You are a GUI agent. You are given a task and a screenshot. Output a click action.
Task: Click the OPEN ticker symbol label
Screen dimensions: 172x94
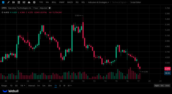click(x=4, y=8)
